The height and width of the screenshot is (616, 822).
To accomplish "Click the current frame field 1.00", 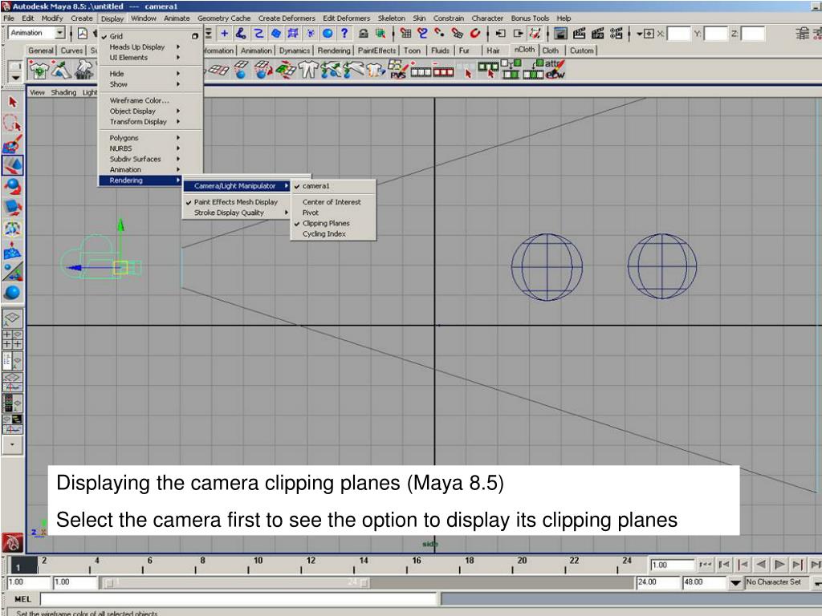I will coord(672,565).
